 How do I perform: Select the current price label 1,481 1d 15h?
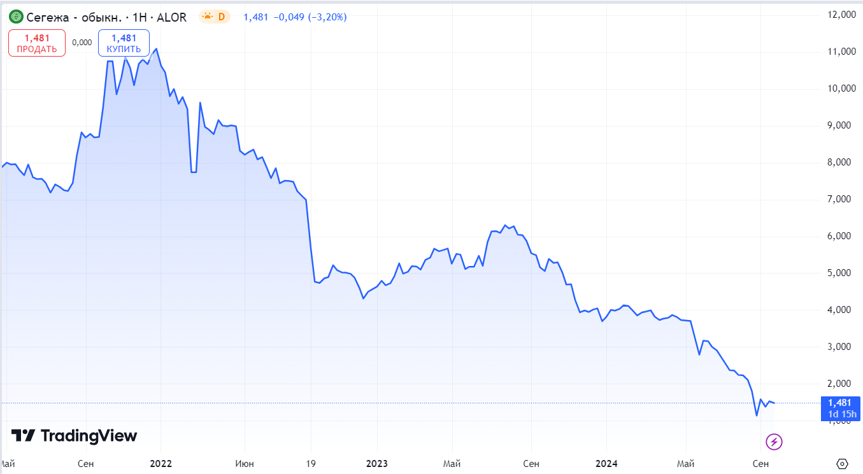841,408
